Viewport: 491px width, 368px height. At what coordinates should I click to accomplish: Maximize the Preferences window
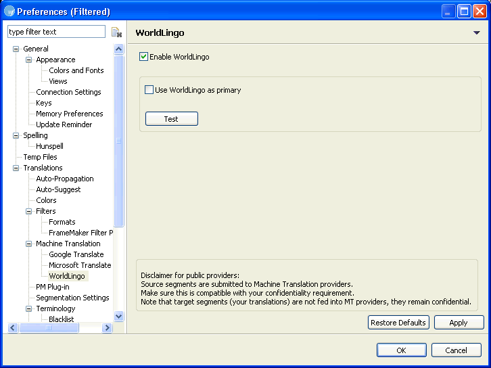464,11
